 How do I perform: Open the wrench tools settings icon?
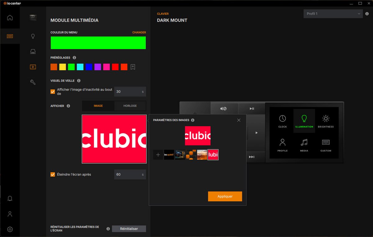coord(33,82)
